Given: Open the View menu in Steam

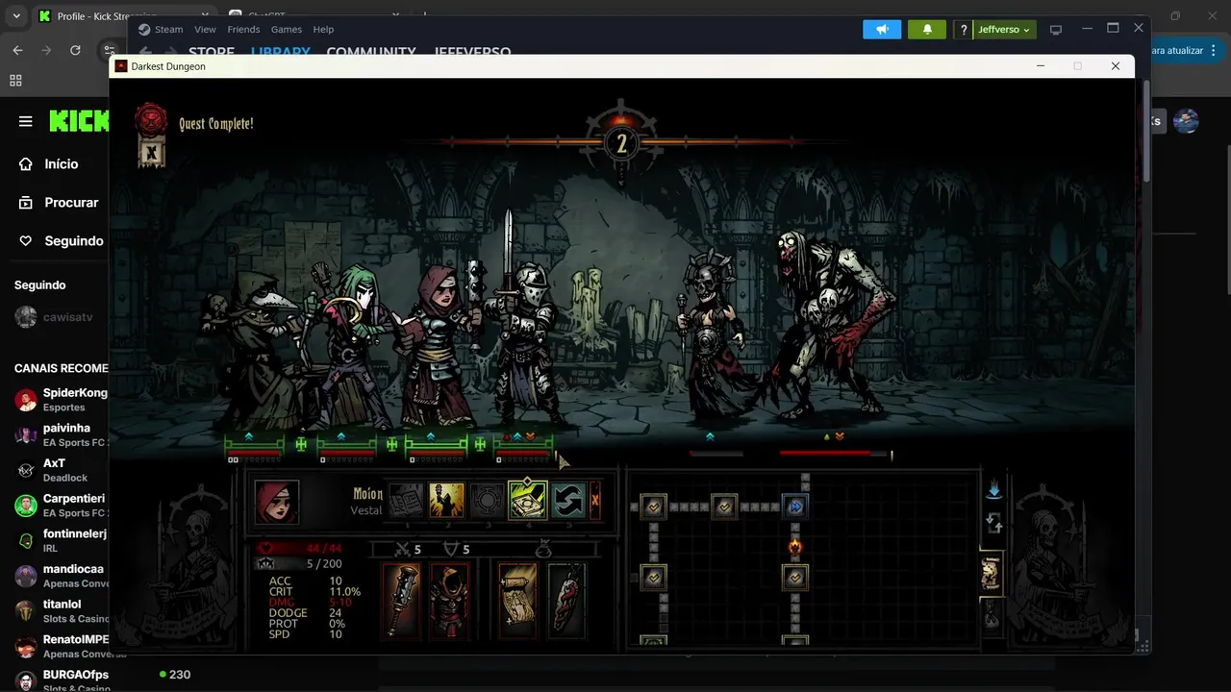Looking at the screenshot, I should pyautogui.click(x=205, y=30).
